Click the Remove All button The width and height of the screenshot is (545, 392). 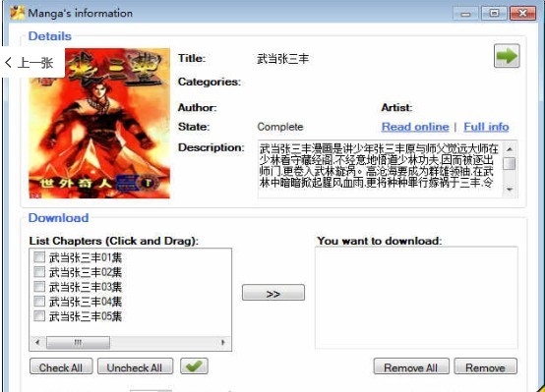411,366
